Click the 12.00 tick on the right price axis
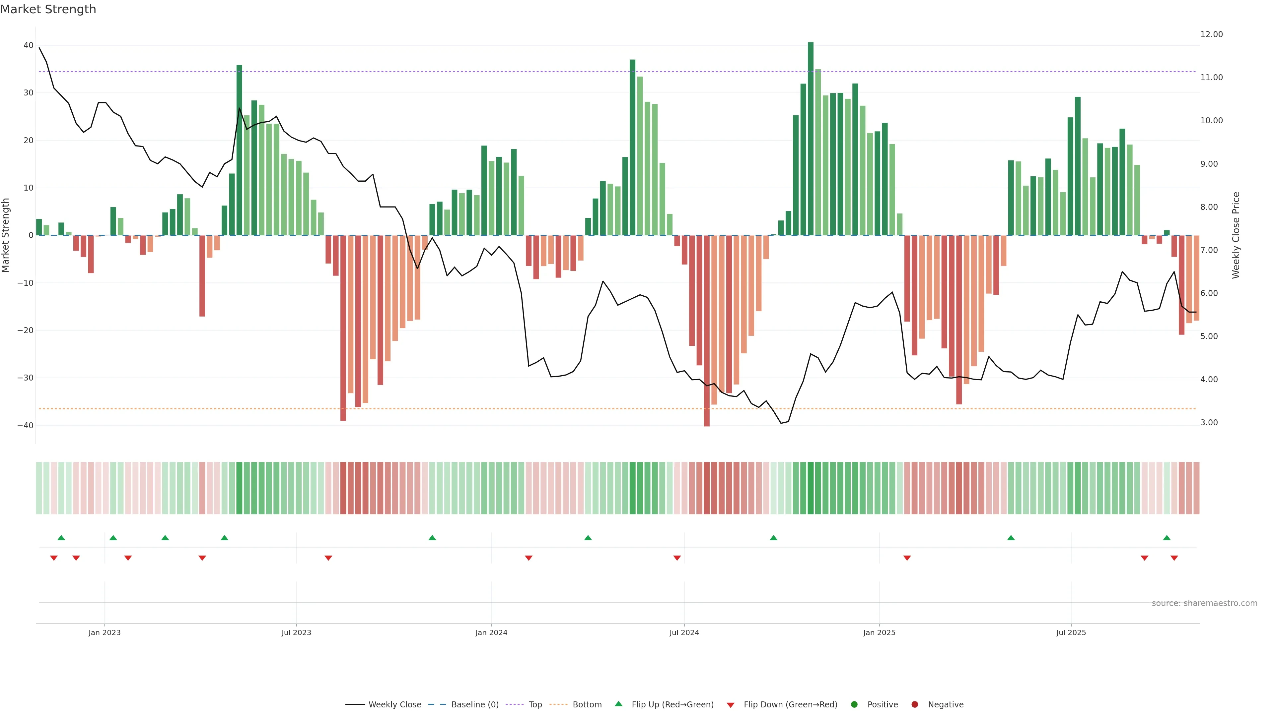1274x716 pixels. point(1211,34)
